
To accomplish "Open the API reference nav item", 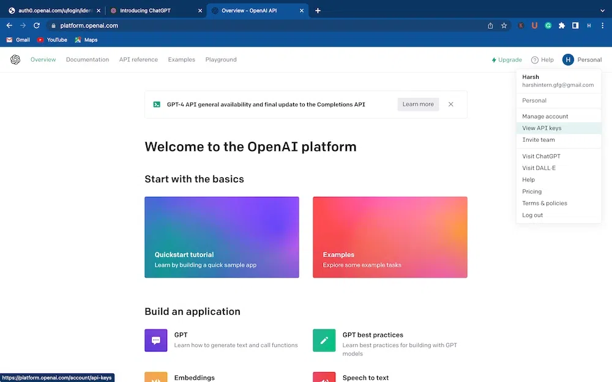I will pyautogui.click(x=138, y=60).
